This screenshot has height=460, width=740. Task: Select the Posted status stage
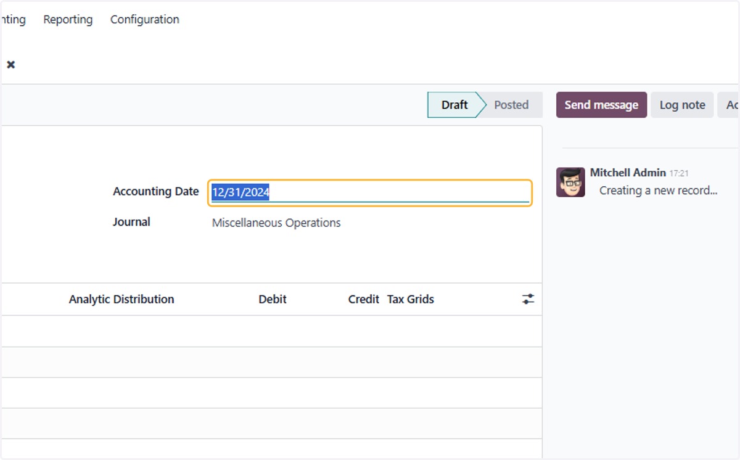[511, 105]
